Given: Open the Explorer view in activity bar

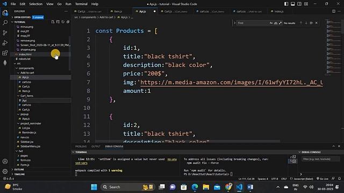Looking at the screenshot, I should click(x=5, y=13).
